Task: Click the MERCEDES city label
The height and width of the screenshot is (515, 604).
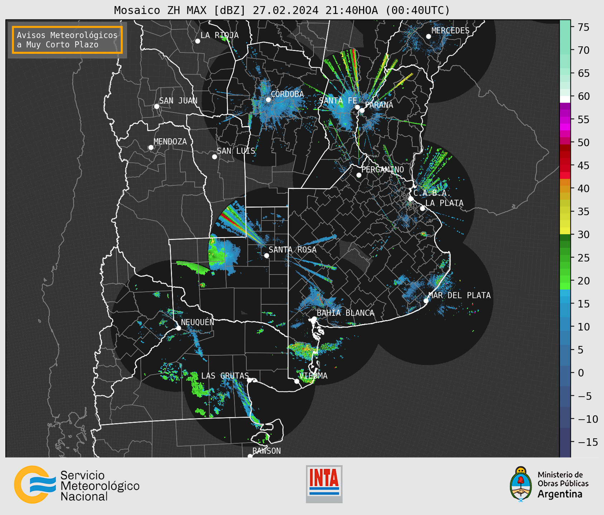Action: pyautogui.click(x=450, y=30)
